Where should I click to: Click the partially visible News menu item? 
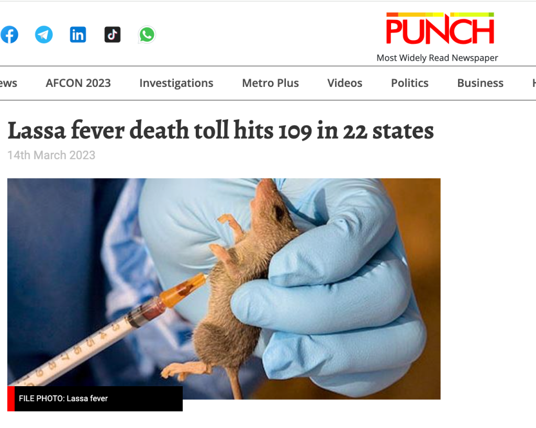tap(8, 83)
